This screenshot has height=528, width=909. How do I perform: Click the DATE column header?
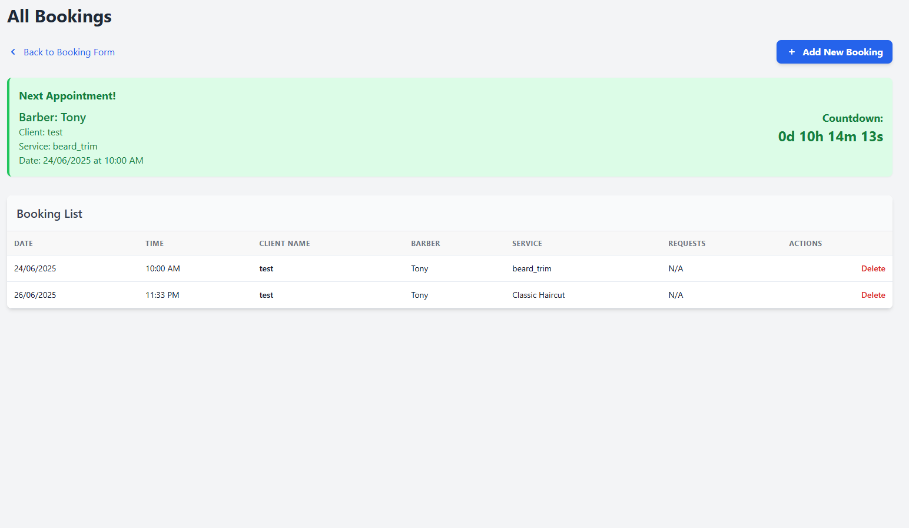point(24,244)
